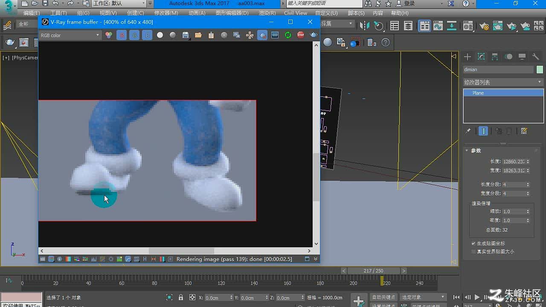The width and height of the screenshot is (546, 307).
Task: Click the green object color swatch
Action: [x=540, y=70]
